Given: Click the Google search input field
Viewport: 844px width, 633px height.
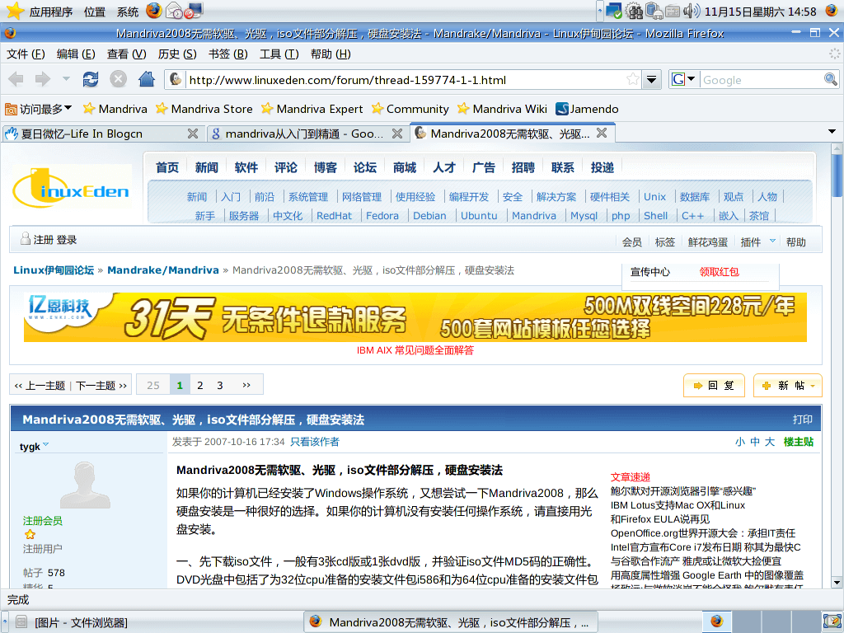Looking at the screenshot, I should point(761,80).
